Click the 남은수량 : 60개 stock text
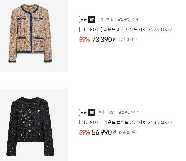The image size is (186, 161). coord(129,112)
